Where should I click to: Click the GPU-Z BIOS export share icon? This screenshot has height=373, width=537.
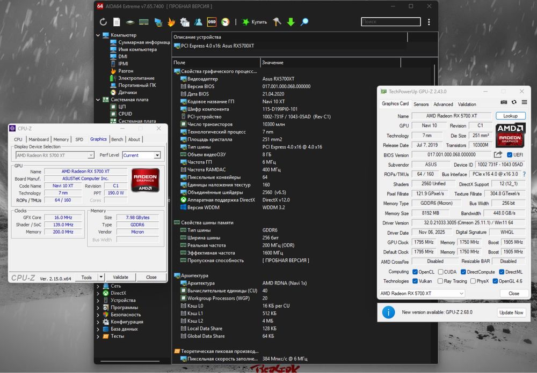[498, 154]
